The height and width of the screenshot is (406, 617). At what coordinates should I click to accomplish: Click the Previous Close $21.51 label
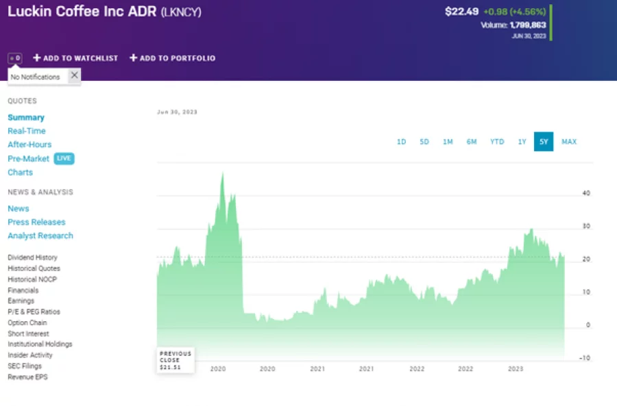pos(176,360)
